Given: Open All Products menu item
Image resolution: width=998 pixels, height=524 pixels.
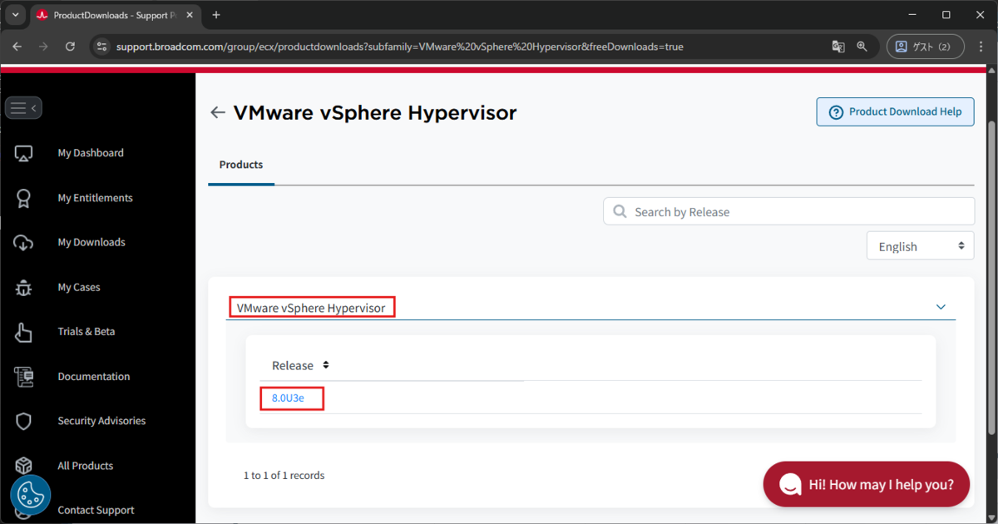Looking at the screenshot, I should (86, 466).
